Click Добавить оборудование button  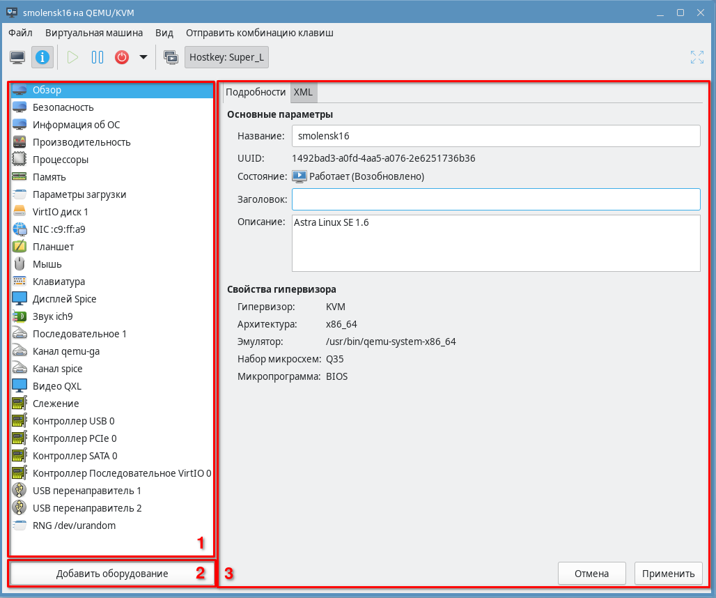pos(111,574)
